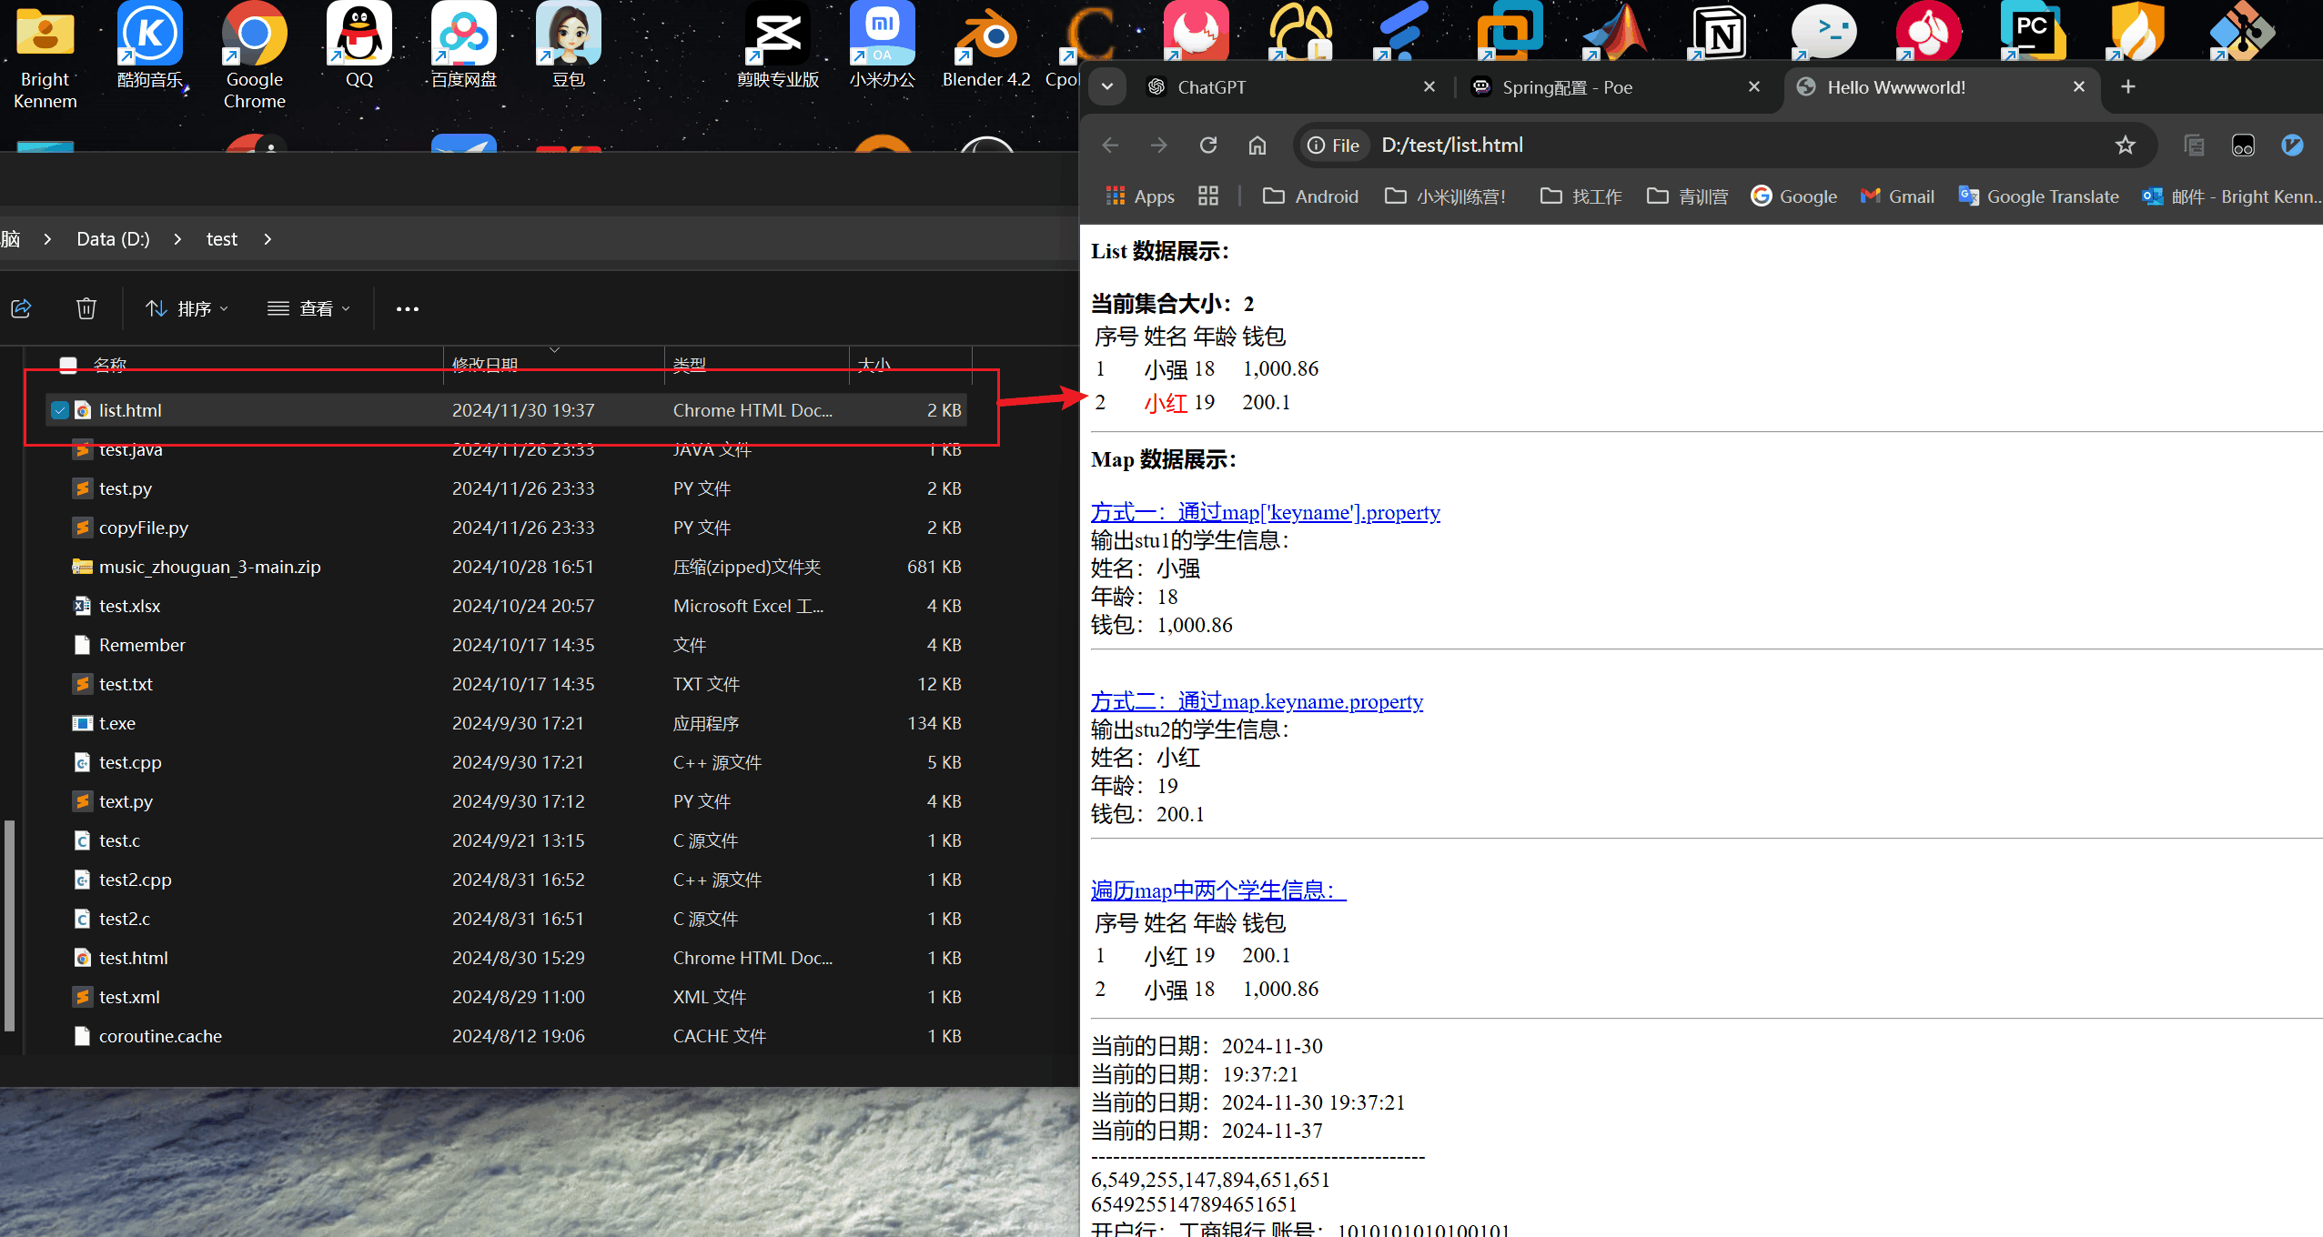Bookmark page with the star icon
Screen dimensions: 2323x1237
pos(2125,146)
